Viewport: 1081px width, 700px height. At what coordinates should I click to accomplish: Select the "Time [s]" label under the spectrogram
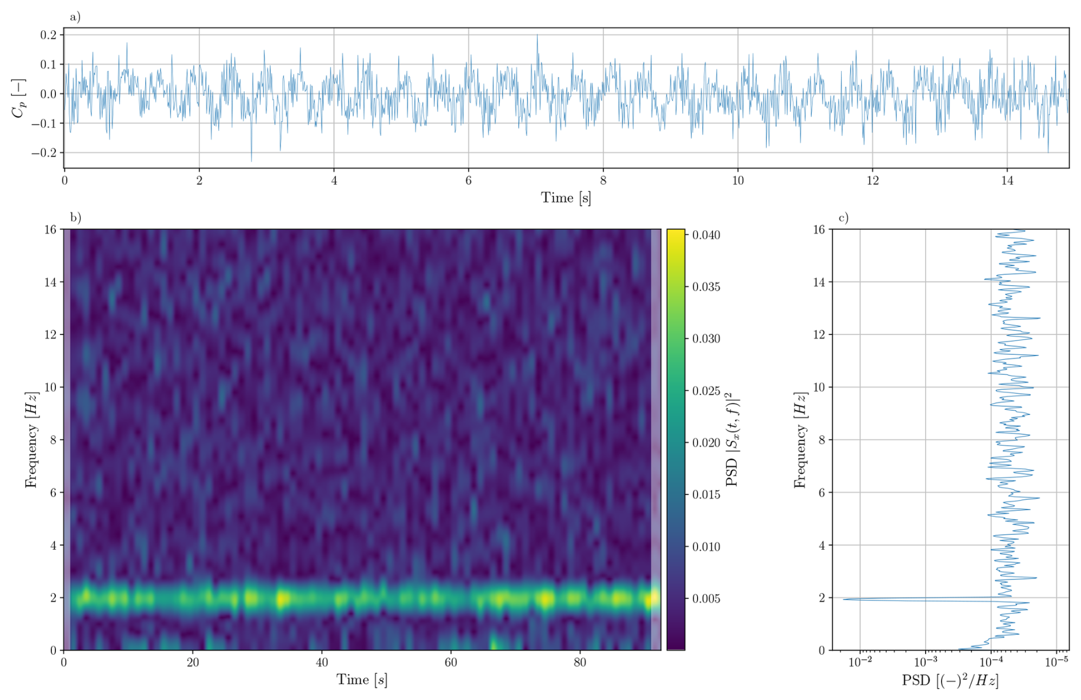point(362,680)
